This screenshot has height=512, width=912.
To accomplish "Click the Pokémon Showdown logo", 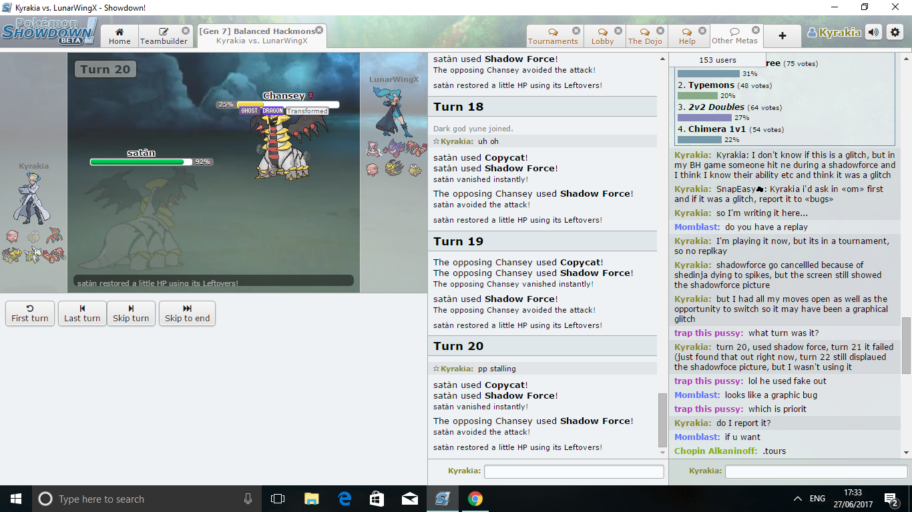I will [x=49, y=31].
